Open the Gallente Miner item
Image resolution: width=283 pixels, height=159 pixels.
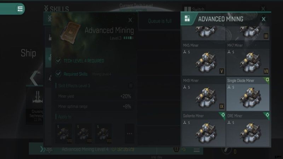(x=204, y=129)
